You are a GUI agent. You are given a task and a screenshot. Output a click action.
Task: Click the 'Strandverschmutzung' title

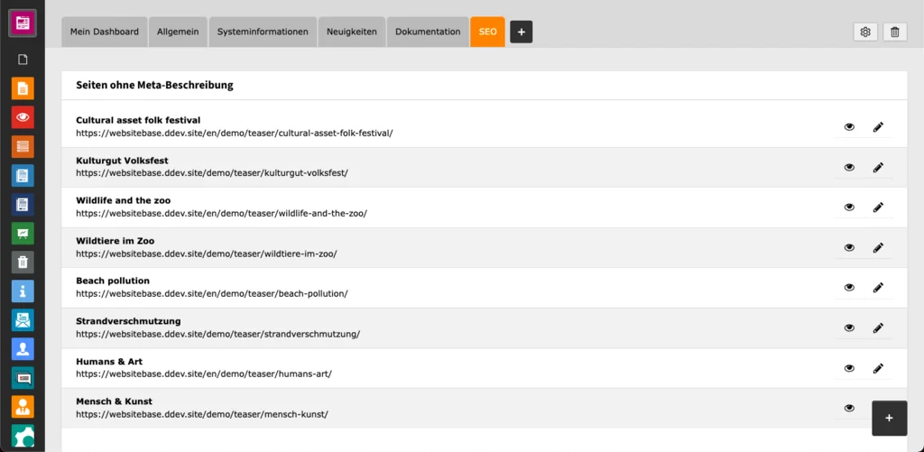pyautogui.click(x=128, y=320)
